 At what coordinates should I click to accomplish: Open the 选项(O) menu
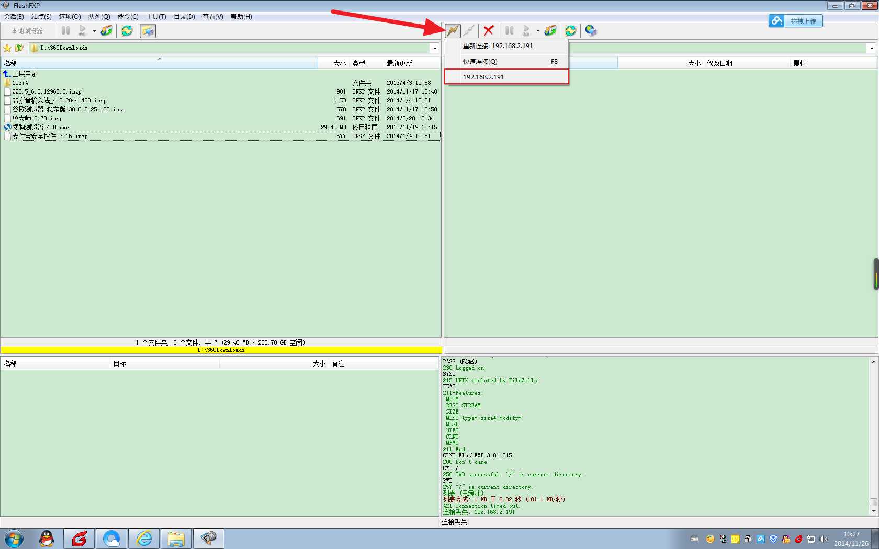[x=70, y=17]
